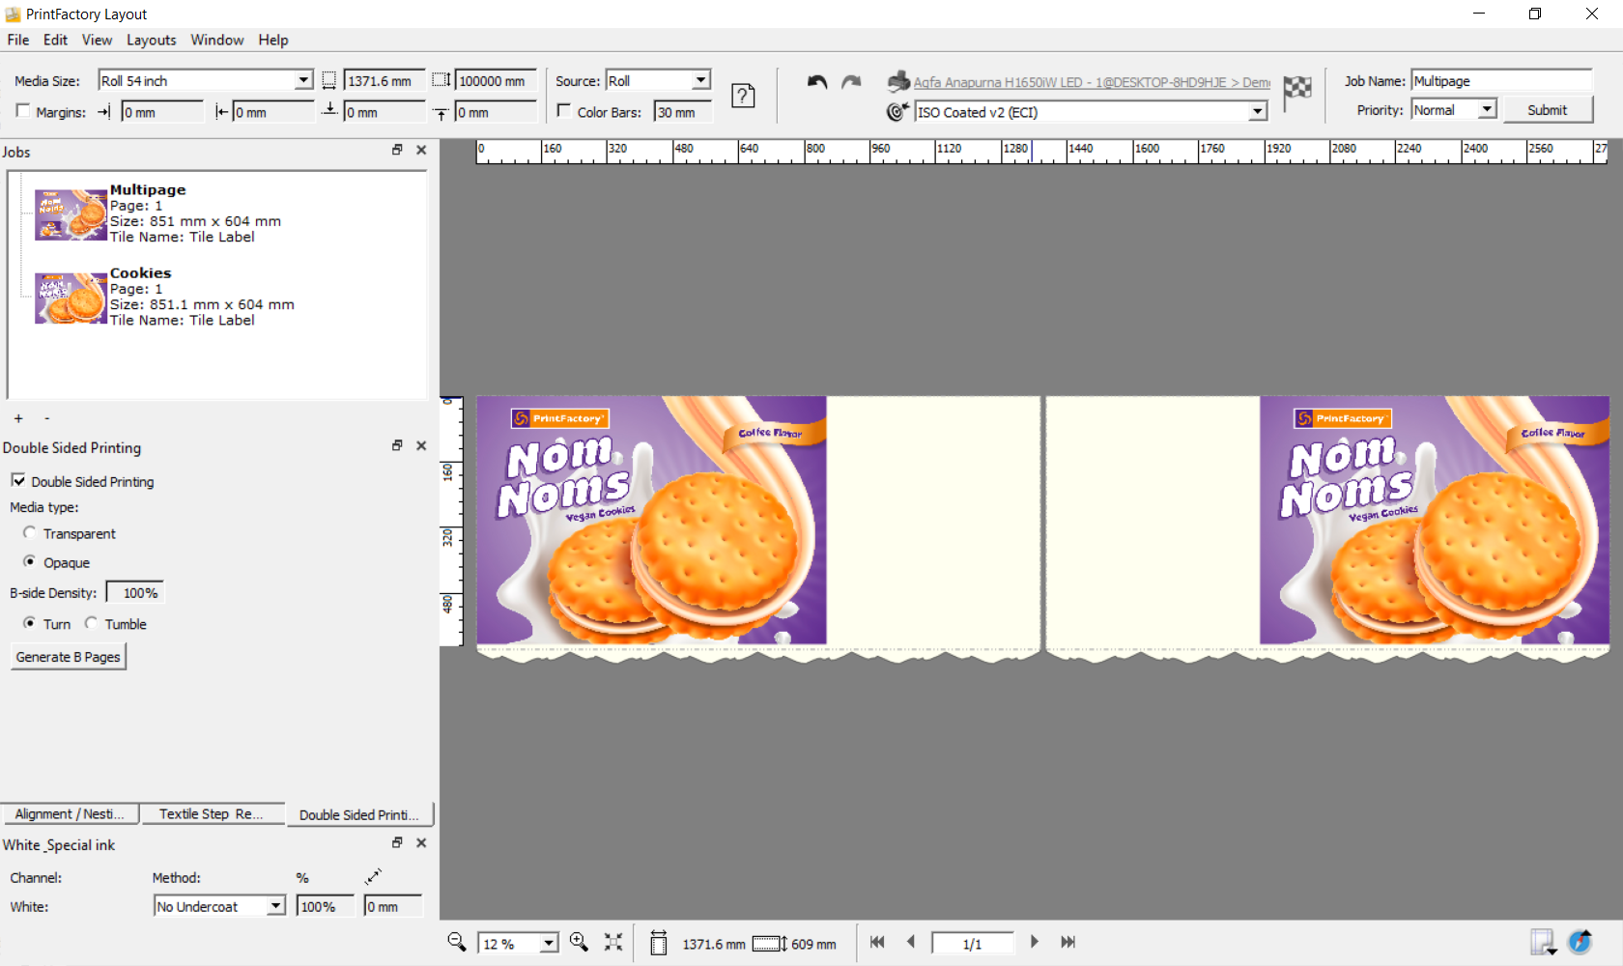Click the media length icon
Viewport: 1623px width, 966px height.
click(441, 80)
